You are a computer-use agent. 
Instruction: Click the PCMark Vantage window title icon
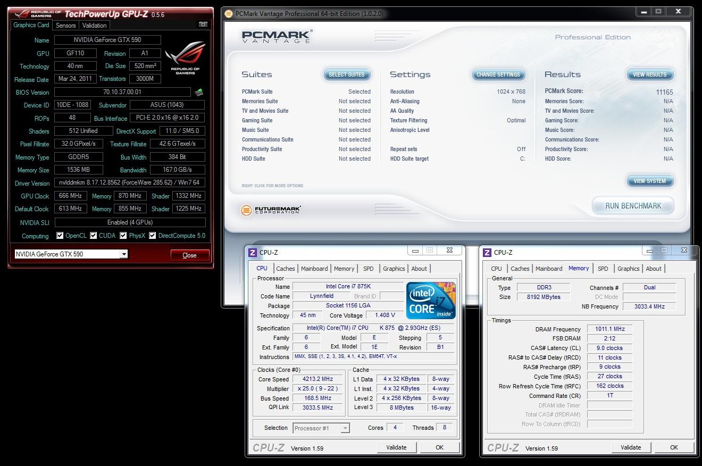[229, 13]
